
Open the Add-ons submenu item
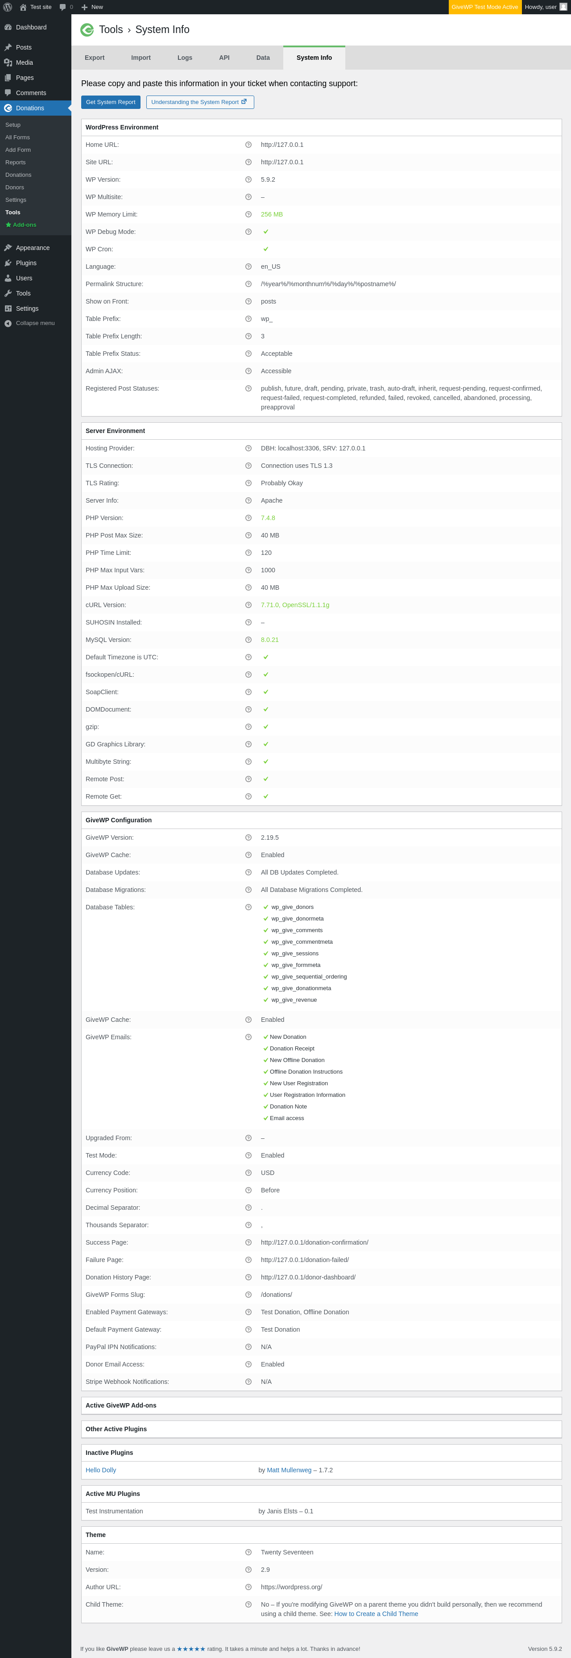[x=24, y=225]
